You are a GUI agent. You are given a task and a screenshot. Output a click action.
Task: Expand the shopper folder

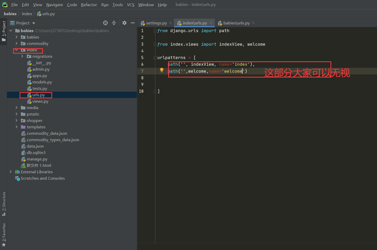(16, 120)
